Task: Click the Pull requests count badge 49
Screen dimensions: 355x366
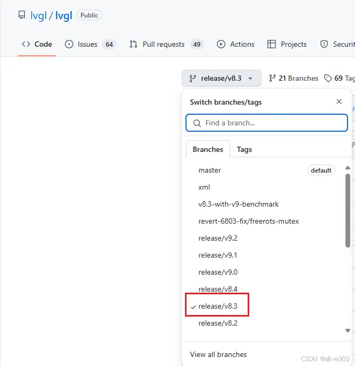Action: pyautogui.click(x=197, y=44)
